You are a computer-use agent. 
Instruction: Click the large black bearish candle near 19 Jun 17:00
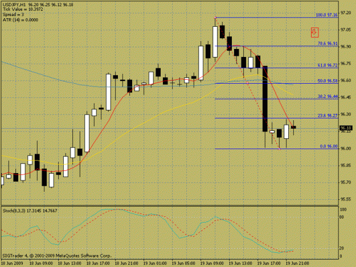coord(265,99)
